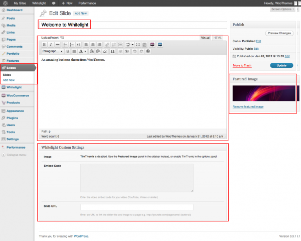Paste from Word icon
Viewport: 301px width, 241px height.
click(98, 51)
